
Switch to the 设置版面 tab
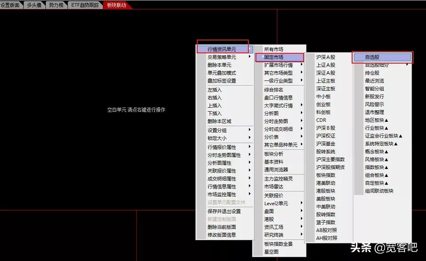click(11, 5)
